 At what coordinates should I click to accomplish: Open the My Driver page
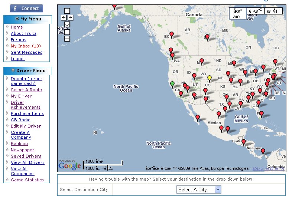tap(21, 96)
